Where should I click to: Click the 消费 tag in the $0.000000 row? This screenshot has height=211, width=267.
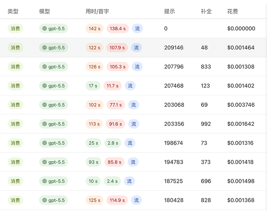(x=15, y=28)
